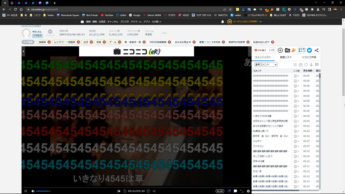The height and width of the screenshot is (194, 345).
Task: Rewind ten seconds with the circular back icon
Action: coord(125,191)
